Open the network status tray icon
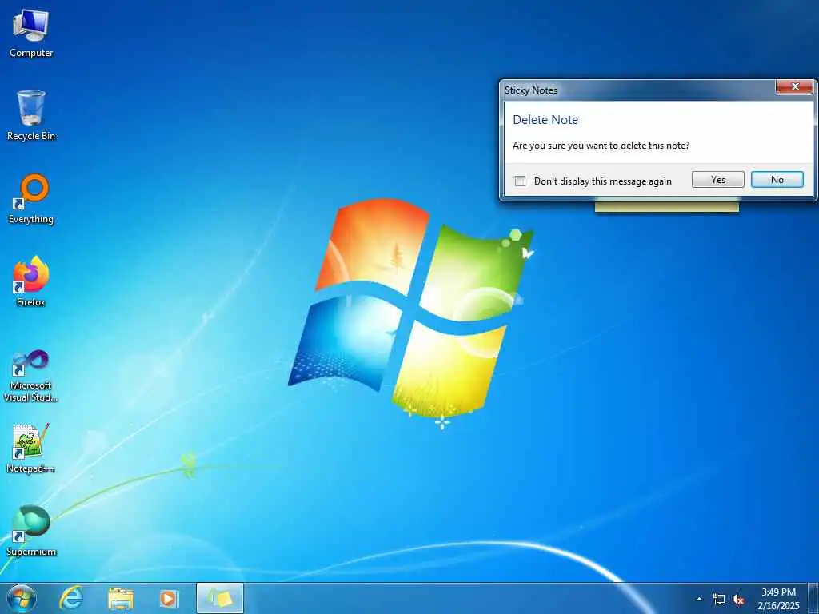The width and height of the screenshot is (819, 614). coord(719,600)
